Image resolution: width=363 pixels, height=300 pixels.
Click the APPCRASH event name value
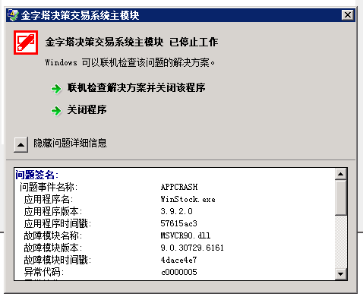pyautogui.click(x=179, y=187)
